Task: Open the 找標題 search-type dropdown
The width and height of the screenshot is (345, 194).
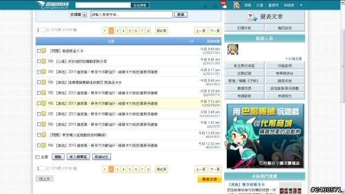Action: tap(78, 15)
